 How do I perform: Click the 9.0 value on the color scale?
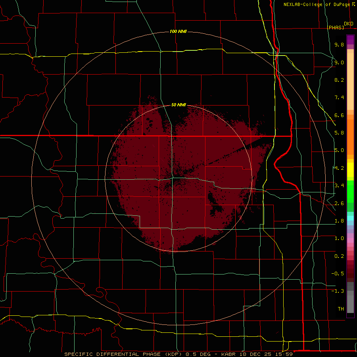point(339,62)
